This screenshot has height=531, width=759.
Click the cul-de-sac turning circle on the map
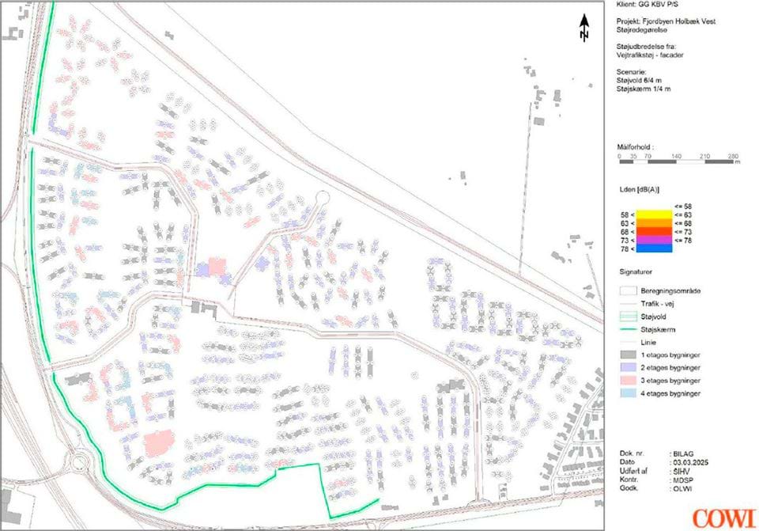click(322, 198)
